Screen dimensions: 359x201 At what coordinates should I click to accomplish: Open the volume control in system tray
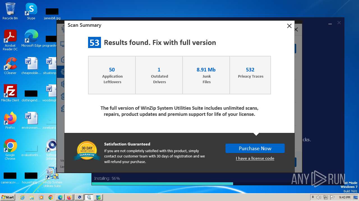(319, 197)
